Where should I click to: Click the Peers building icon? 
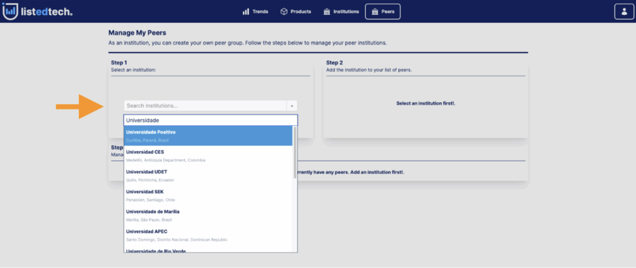[x=375, y=12]
